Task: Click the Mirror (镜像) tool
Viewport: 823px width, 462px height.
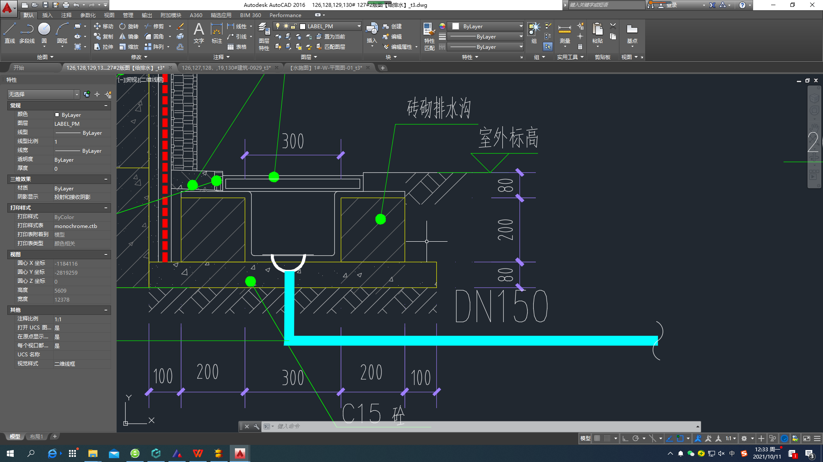Action: tap(129, 36)
